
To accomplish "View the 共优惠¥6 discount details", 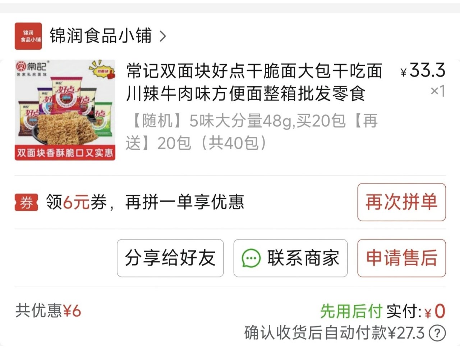I will point(48,311).
